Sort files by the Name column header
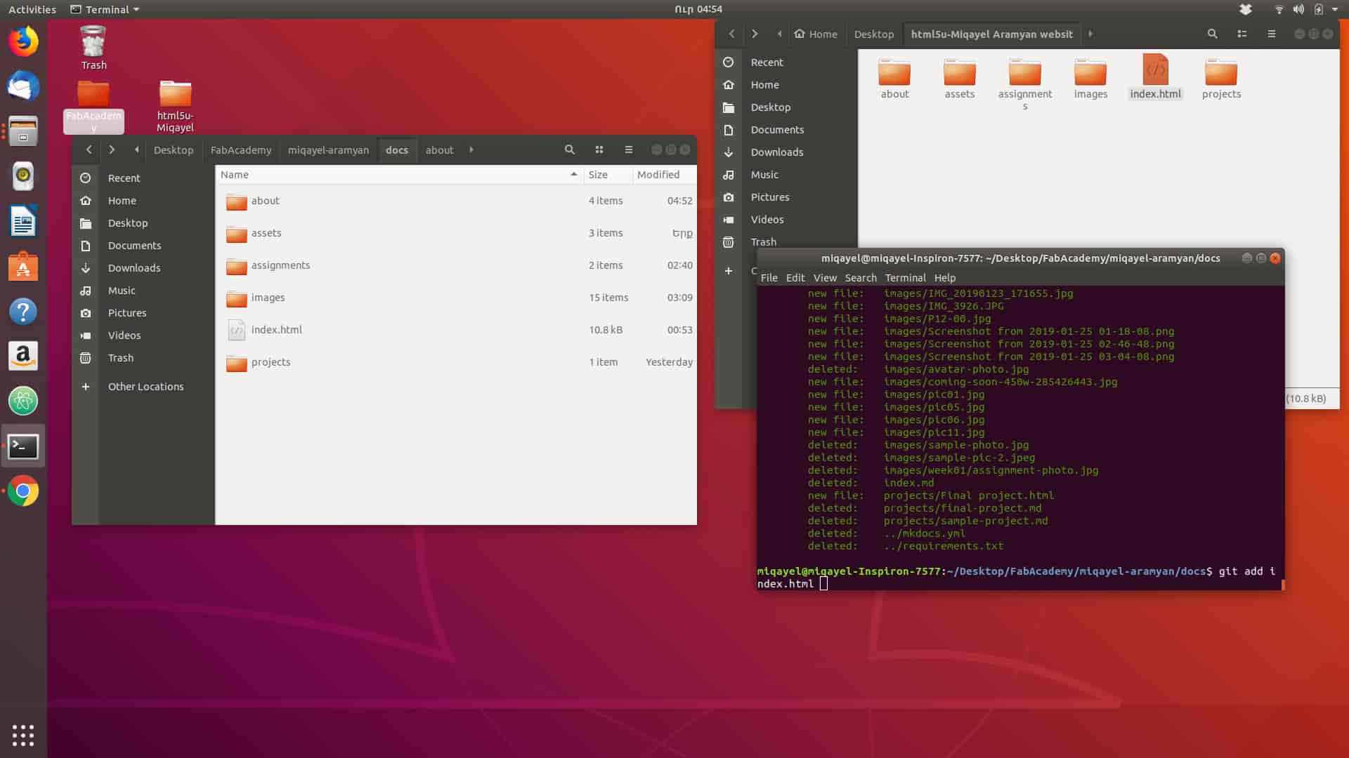The width and height of the screenshot is (1349, 758). coord(235,175)
